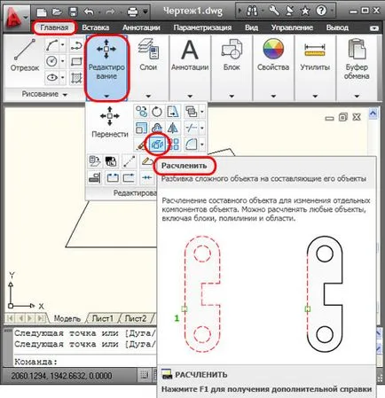
Task: Pick the Rotate tool in the edit panel
Action: 157,112
